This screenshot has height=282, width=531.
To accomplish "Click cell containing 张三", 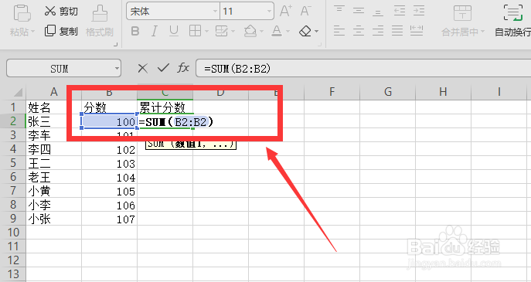I will (x=53, y=121).
